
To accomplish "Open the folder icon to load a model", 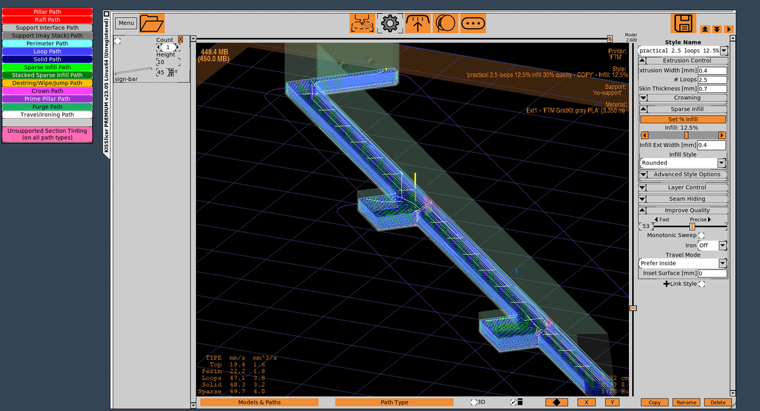I will (151, 23).
